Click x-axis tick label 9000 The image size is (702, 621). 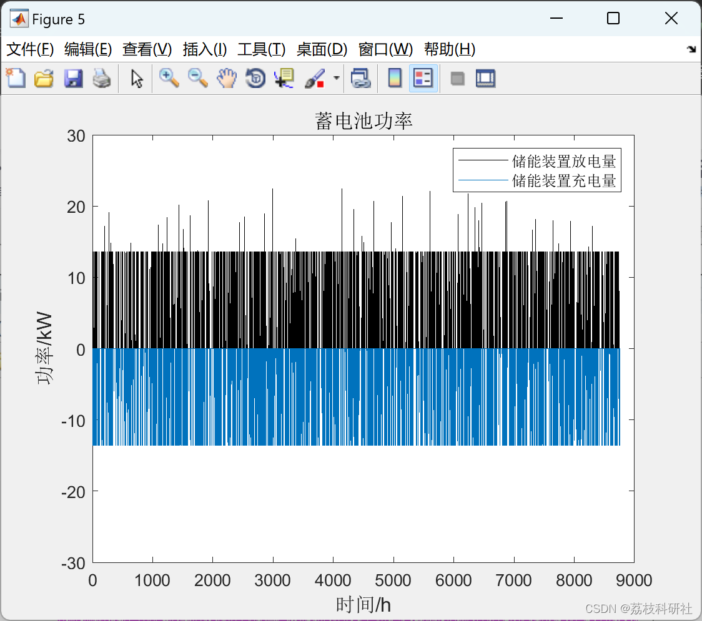click(634, 580)
